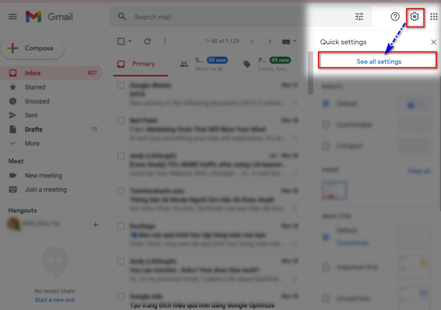Click the Compose button
This screenshot has width=441, height=310.
click(x=32, y=49)
